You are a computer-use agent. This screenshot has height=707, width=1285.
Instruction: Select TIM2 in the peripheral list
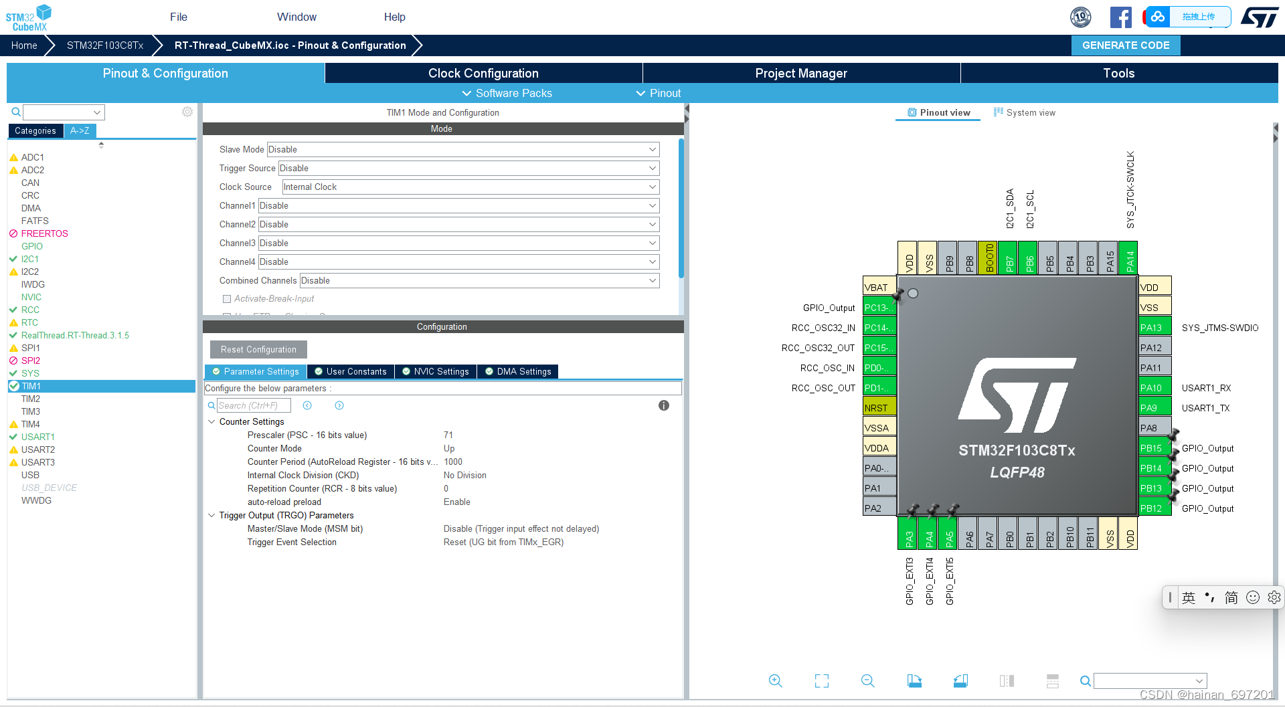pos(31,399)
